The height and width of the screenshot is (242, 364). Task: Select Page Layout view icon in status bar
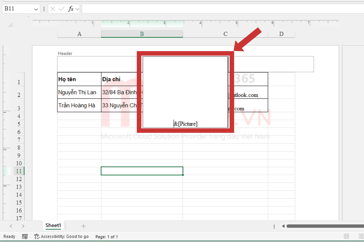[x=361, y=236]
